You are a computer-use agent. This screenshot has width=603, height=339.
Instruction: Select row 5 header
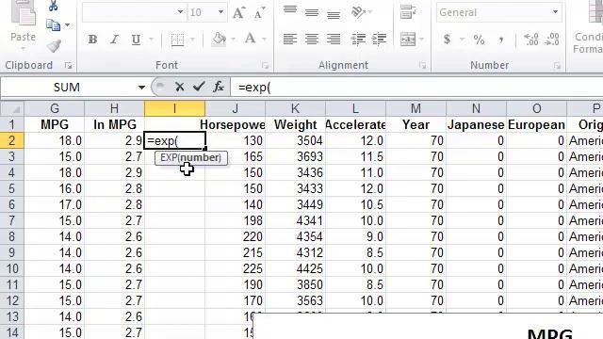[x=12, y=188]
